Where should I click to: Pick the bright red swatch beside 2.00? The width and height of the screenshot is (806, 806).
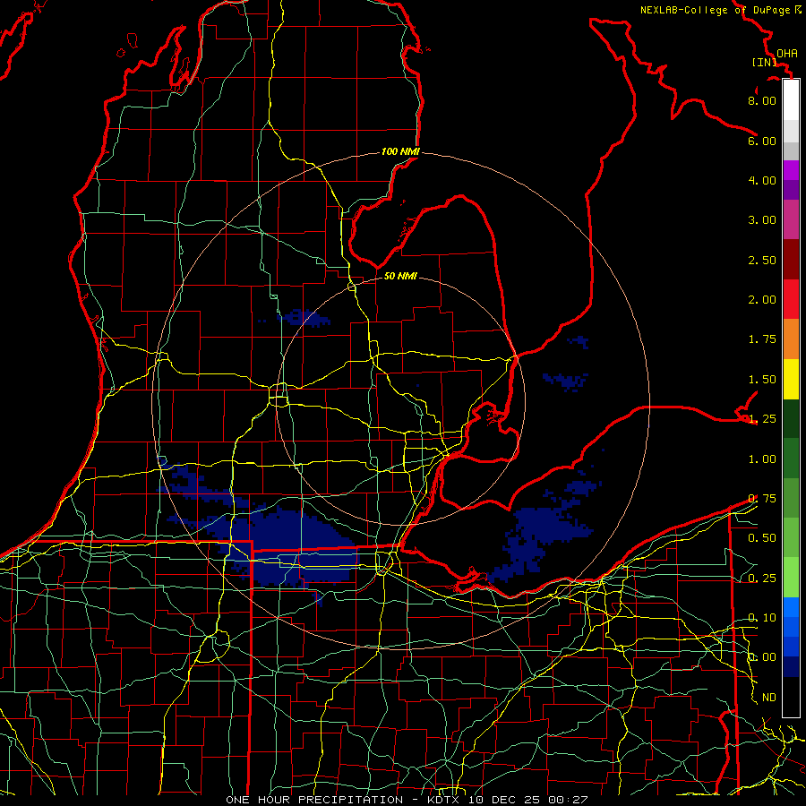click(791, 299)
